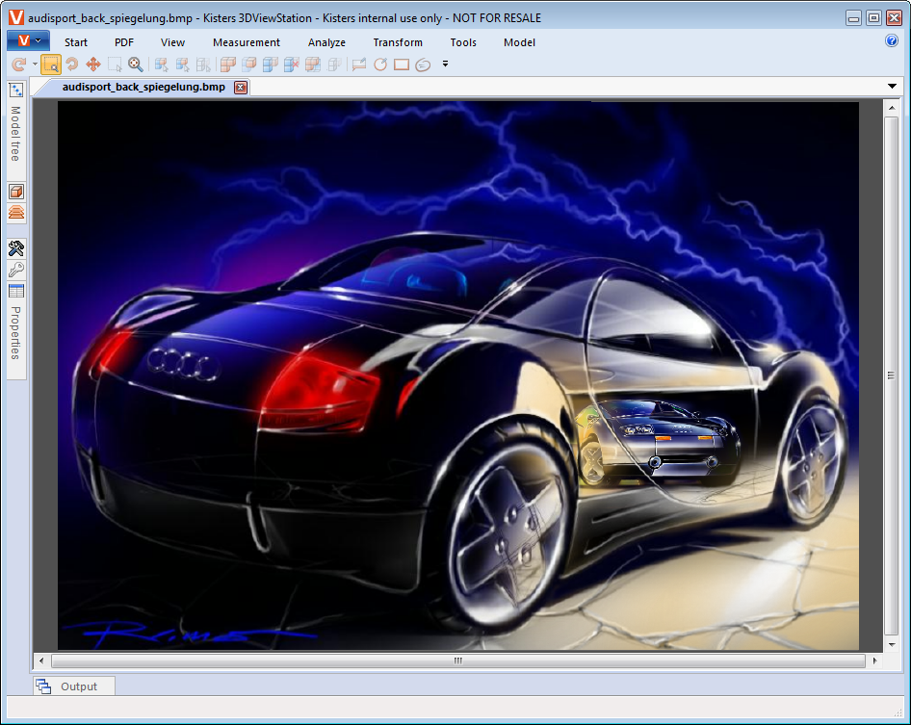Click the orange stacked cubes show icon

(x=227, y=64)
